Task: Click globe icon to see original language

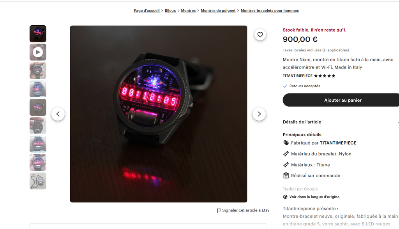Action: (285, 197)
